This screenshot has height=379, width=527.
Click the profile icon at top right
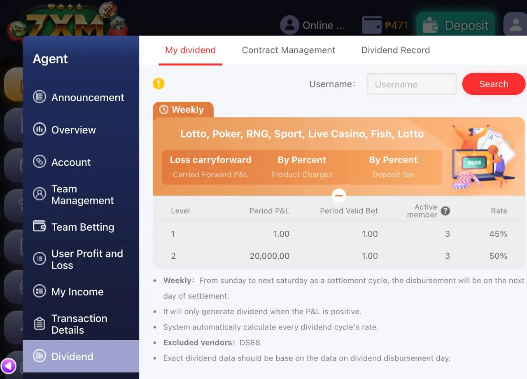tap(515, 25)
